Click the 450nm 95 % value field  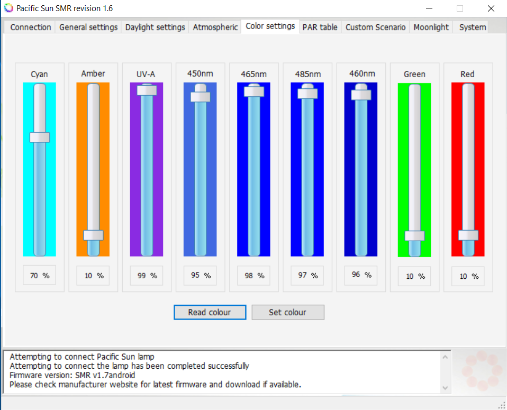[x=200, y=276]
